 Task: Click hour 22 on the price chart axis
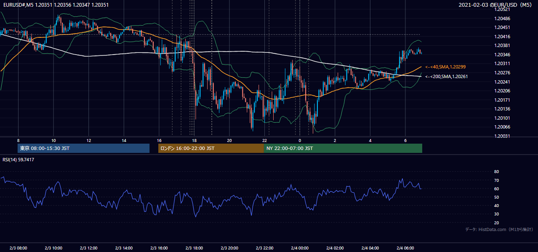265,140
